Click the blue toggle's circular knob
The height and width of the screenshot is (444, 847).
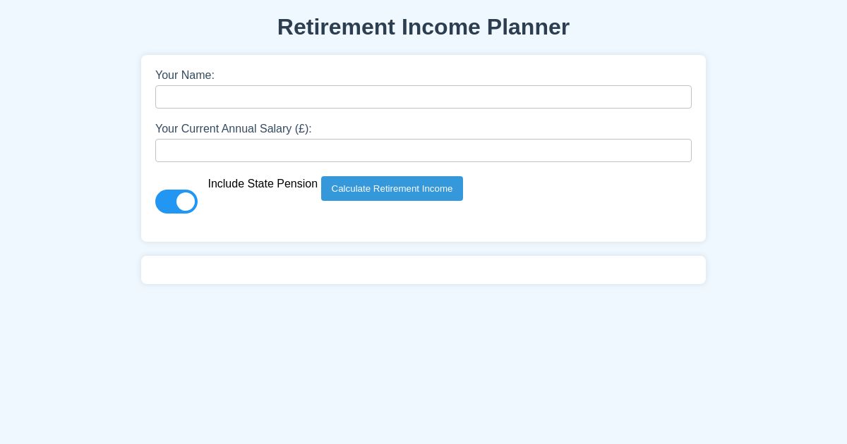click(x=186, y=202)
